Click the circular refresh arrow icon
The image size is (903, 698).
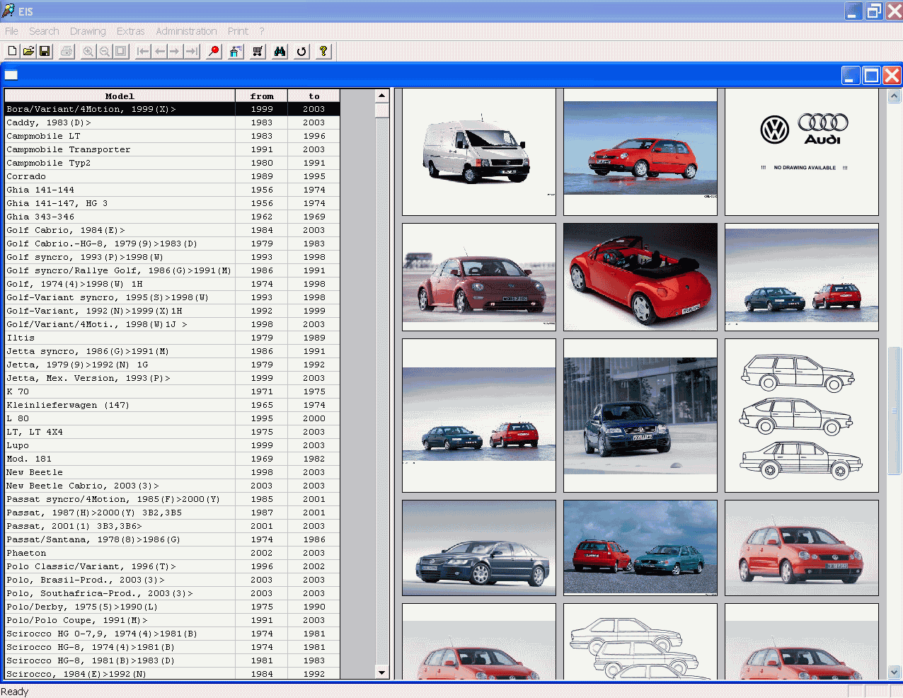coord(301,51)
